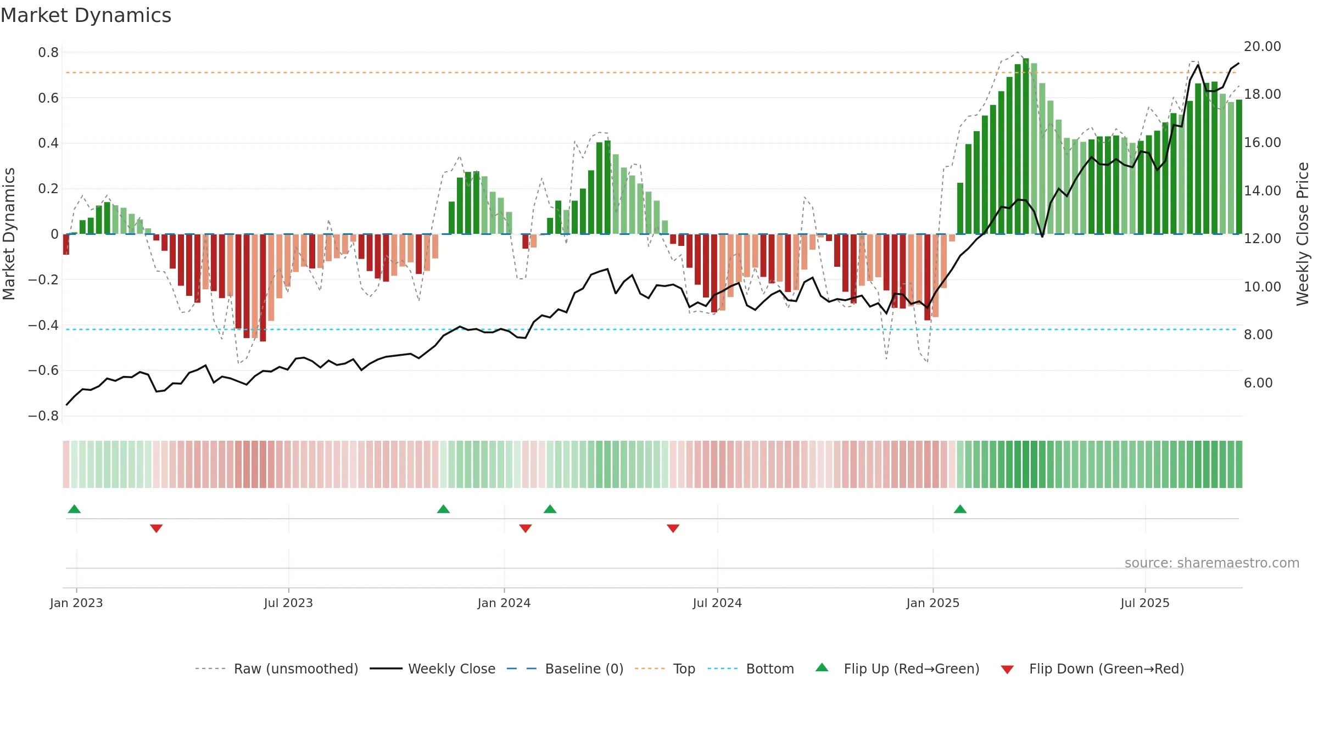Click the −0.4 left axis label
This screenshot has width=1318, height=741.
pos(43,325)
